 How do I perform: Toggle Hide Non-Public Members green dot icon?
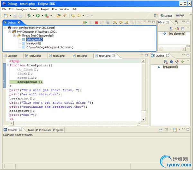(x=182, y=62)
